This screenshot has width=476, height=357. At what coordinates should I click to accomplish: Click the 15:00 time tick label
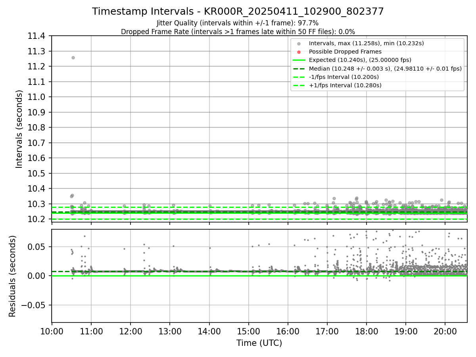pyautogui.click(x=248, y=331)
